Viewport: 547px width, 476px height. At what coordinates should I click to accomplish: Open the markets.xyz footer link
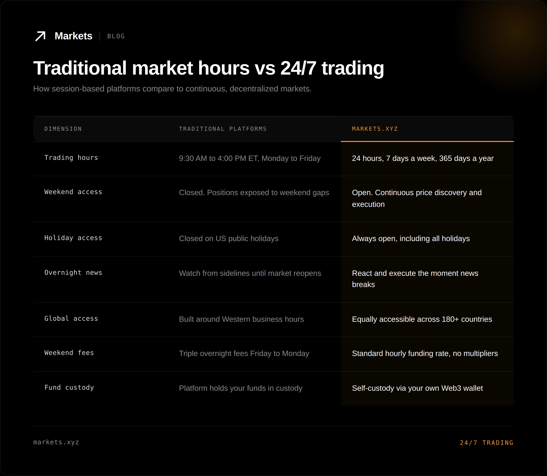pos(56,442)
